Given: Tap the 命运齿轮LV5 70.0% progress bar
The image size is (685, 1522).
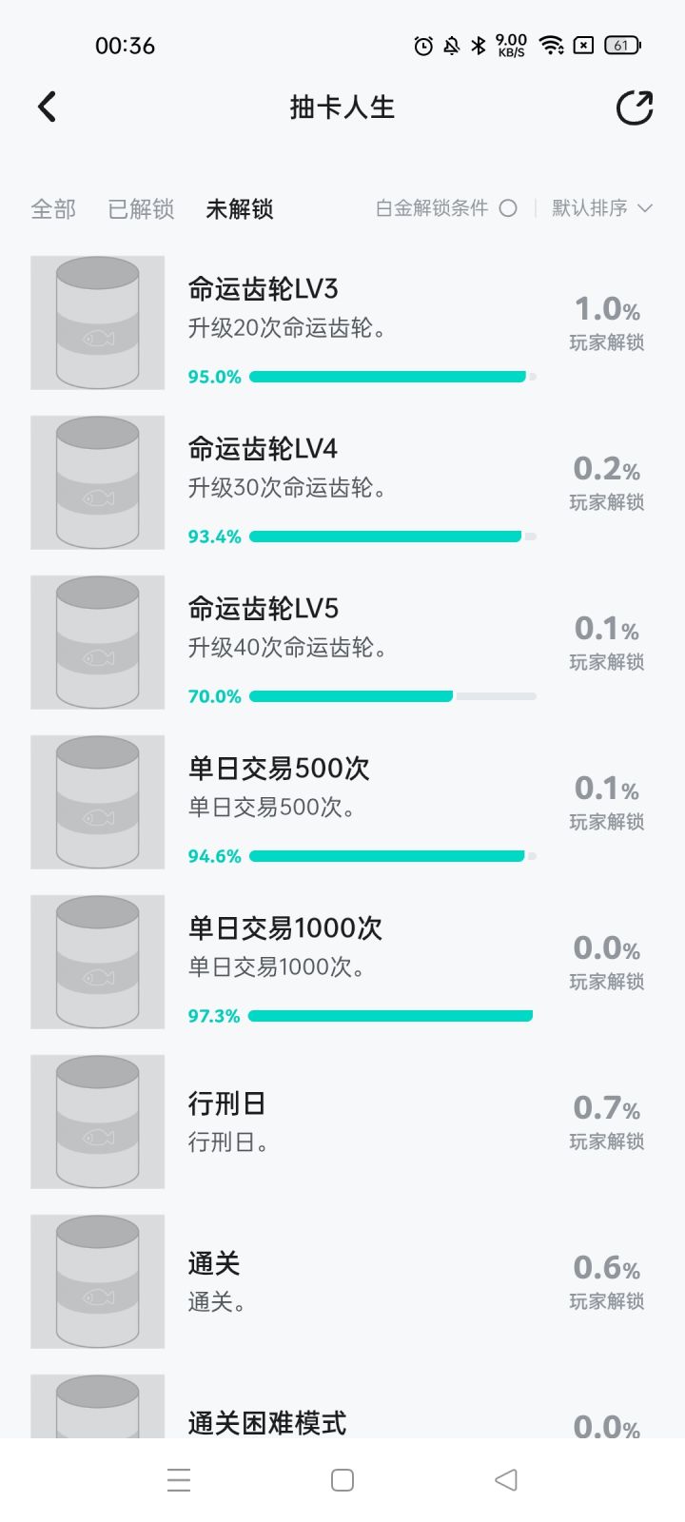Looking at the screenshot, I should [392, 696].
